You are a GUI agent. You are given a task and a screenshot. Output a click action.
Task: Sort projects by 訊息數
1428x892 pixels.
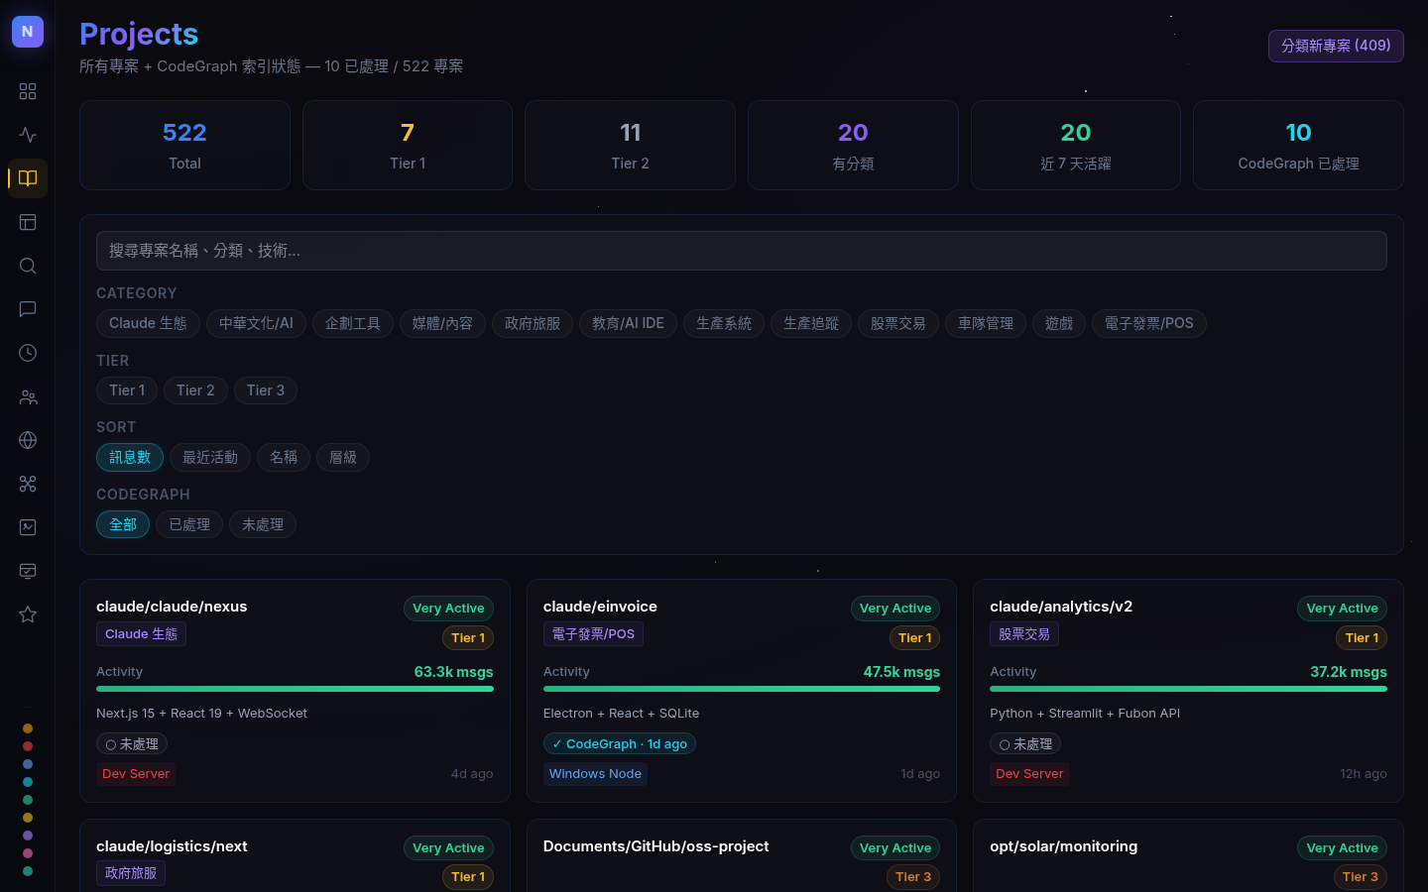(130, 457)
